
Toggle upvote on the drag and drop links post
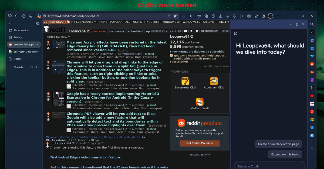pyautogui.click(x=48, y=62)
